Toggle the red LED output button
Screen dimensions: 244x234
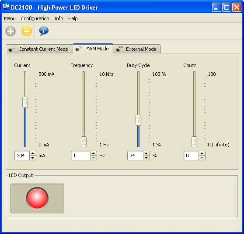pos(37,199)
